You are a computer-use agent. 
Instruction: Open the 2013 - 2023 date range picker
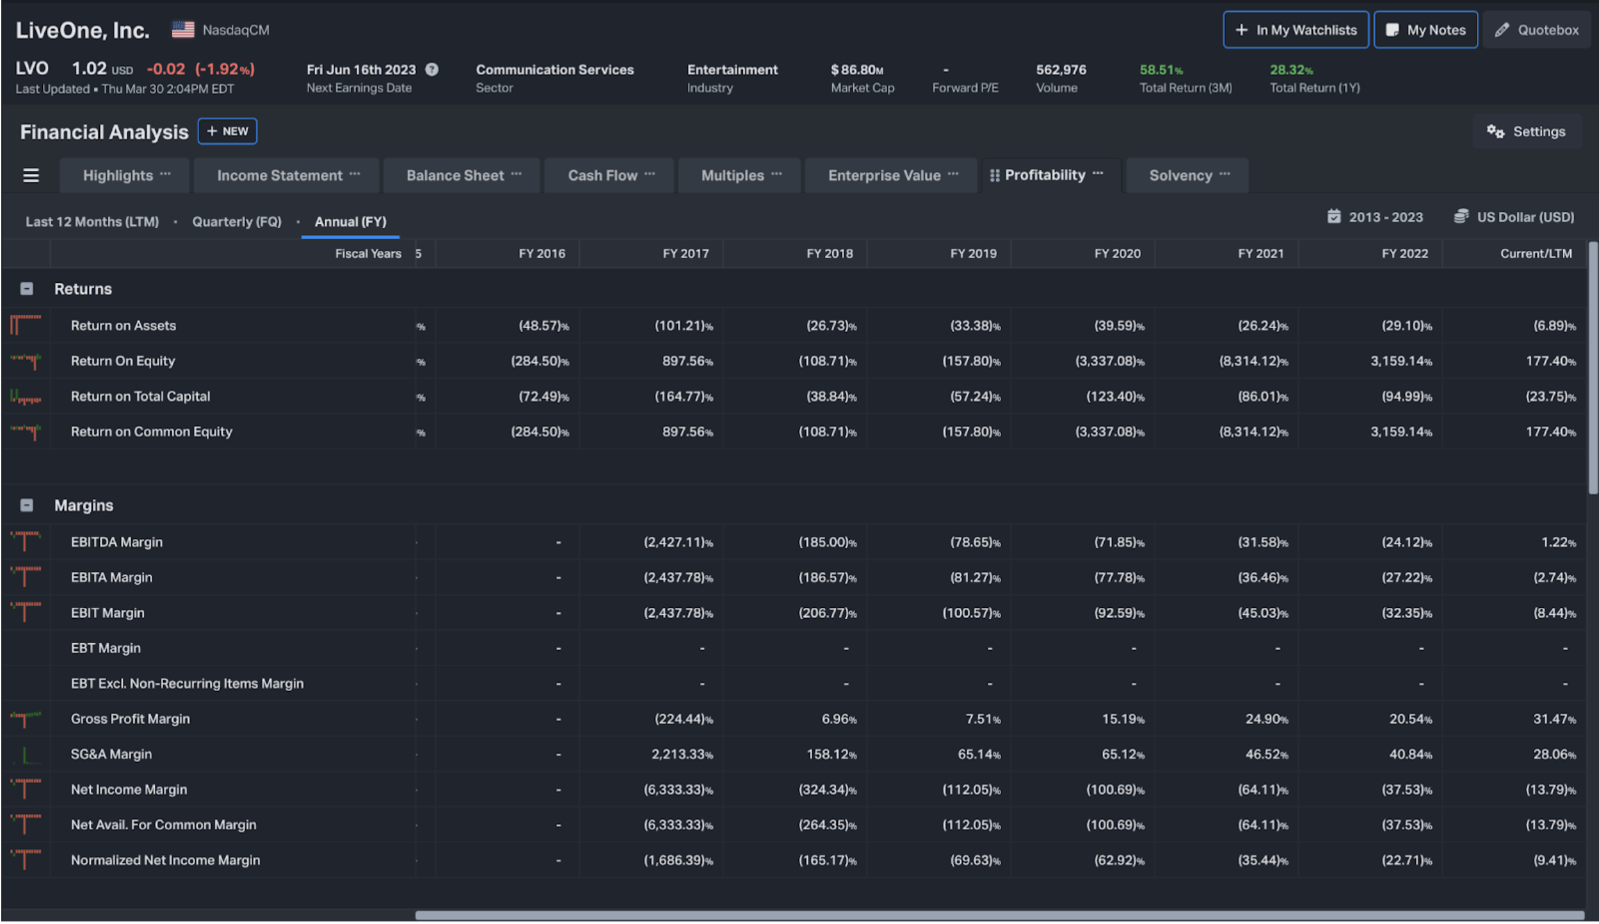[1375, 217]
